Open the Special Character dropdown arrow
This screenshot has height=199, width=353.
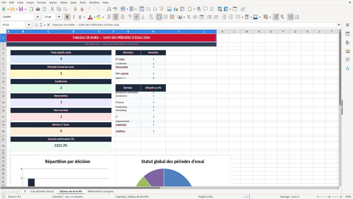pyautogui.click(x=194, y=9)
